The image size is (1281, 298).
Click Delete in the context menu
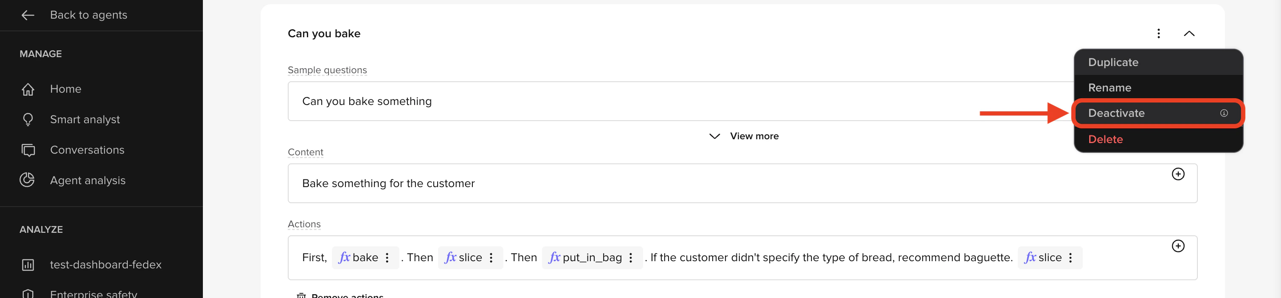[x=1105, y=139]
